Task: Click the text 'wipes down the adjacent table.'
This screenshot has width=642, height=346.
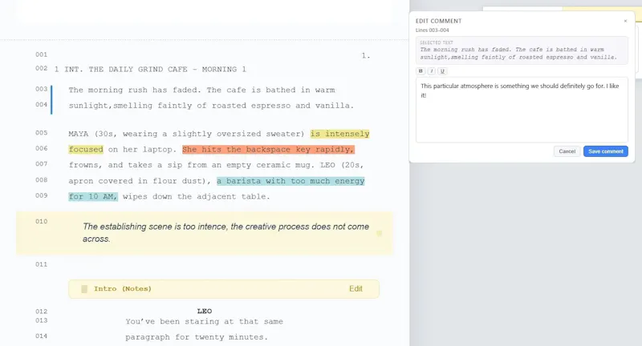Action: [197, 196]
